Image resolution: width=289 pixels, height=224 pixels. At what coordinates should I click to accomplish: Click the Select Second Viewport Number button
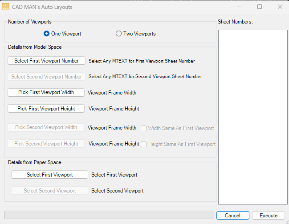(46, 77)
